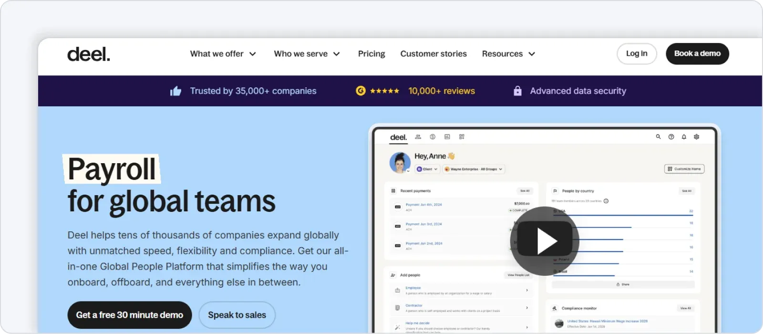The height and width of the screenshot is (334, 763).
Task: Click the Speak to sales button
Action: pyautogui.click(x=237, y=315)
